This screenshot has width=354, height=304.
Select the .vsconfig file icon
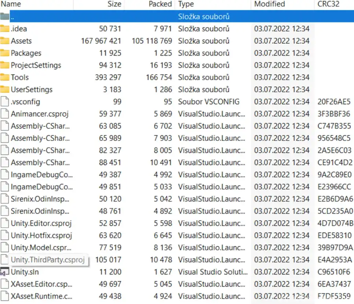click(5, 102)
